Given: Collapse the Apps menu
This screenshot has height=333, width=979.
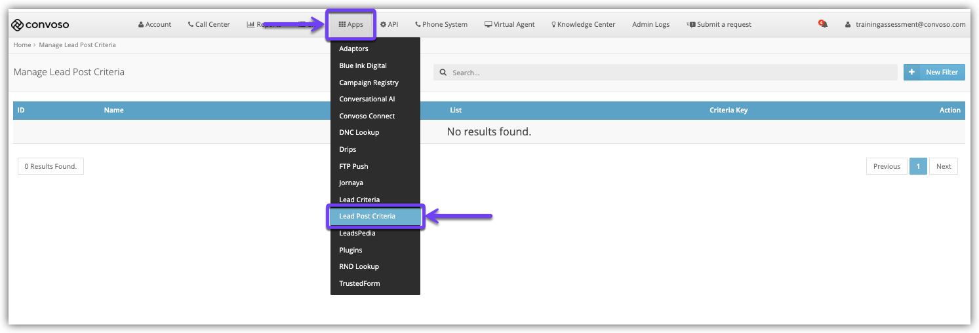Looking at the screenshot, I should 351,24.
